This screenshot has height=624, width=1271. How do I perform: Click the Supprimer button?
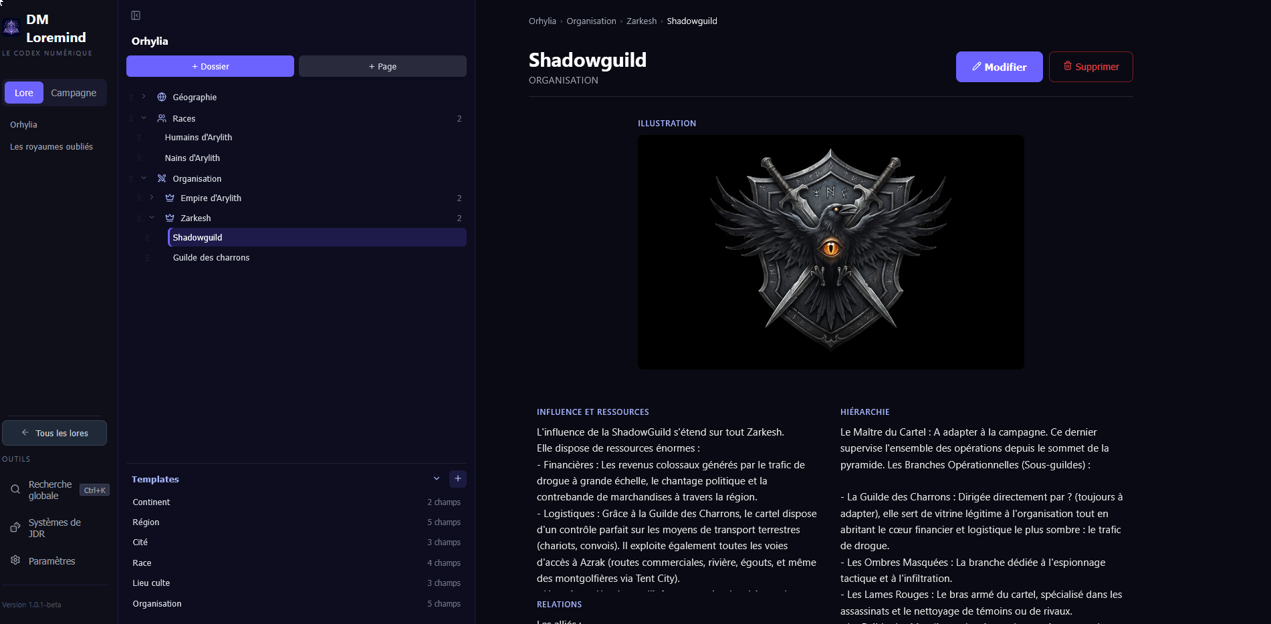pyautogui.click(x=1091, y=67)
